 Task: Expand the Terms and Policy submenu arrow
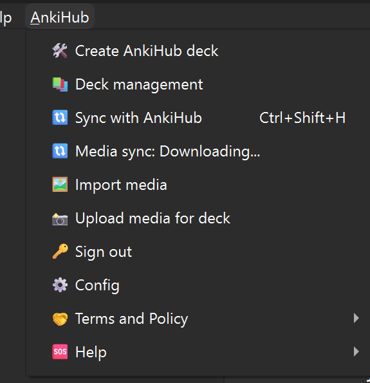pyautogui.click(x=356, y=318)
